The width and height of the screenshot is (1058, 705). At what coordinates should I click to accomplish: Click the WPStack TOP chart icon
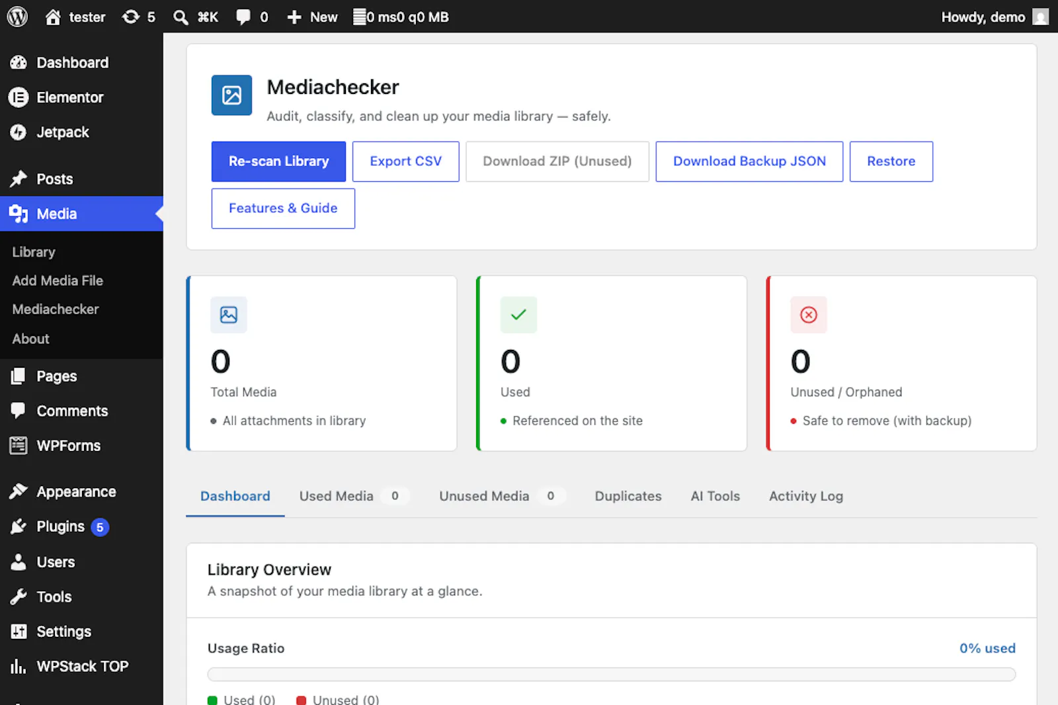pyautogui.click(x=19, y=666)
